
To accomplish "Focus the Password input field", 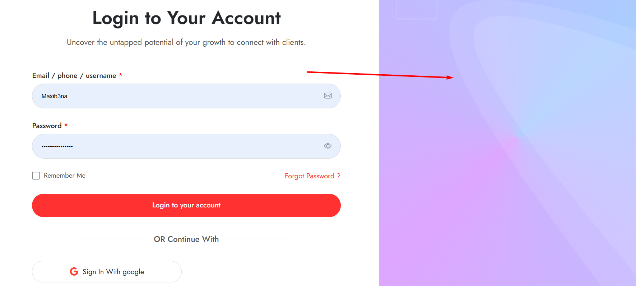I will tap(186, 146).
